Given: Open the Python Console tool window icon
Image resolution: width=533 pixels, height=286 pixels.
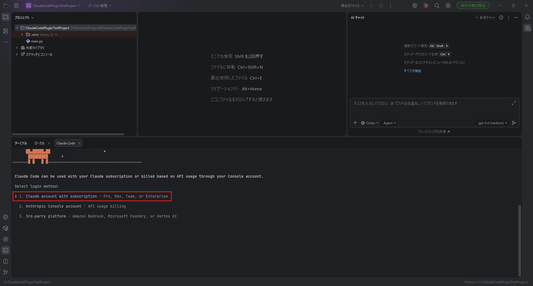Looking at the screenshot, I should (x=6, y=217).
